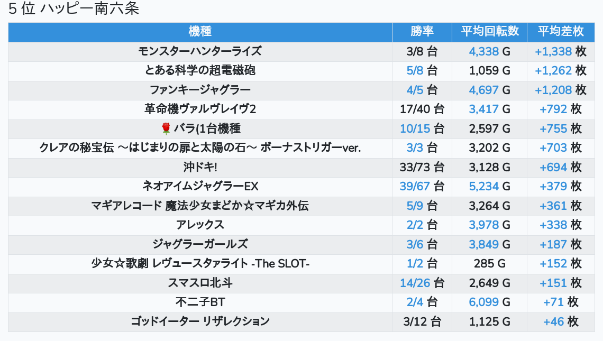Click the 平均差枚 column header
Image resolution: width=603 pixels, height=341 pixels.
pyautogui.click(x=560, y=32)
